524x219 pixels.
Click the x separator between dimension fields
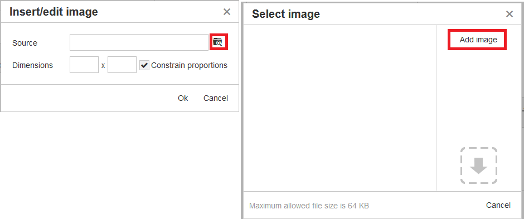point(103,66)
